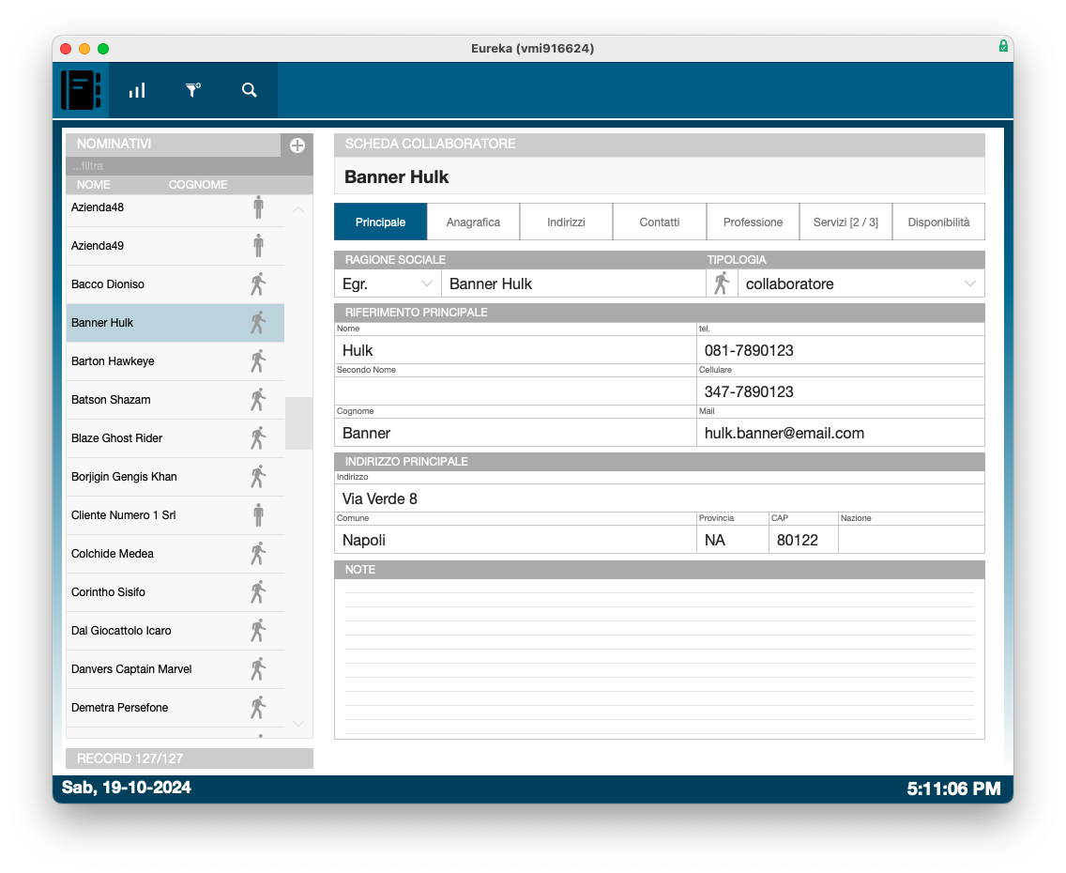Click the CAP field 80122

click(803, 540)
